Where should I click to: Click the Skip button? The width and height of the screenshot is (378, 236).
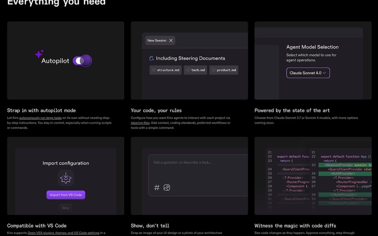coord(66,208)
